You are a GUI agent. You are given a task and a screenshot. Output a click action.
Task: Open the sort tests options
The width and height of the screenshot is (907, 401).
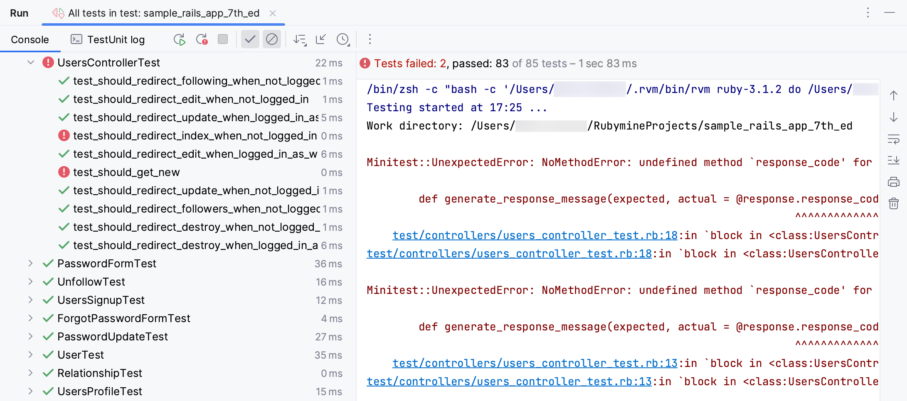(x=299, y=39)
